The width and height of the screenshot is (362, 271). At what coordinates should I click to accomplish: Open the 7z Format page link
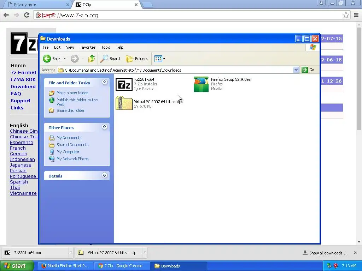pos(24,73)
